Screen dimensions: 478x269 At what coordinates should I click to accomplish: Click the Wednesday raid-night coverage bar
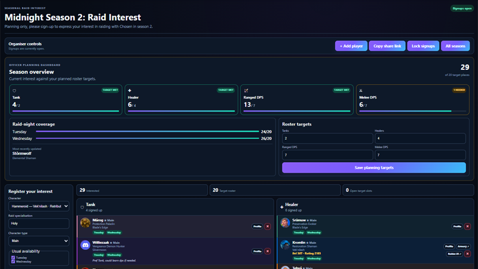147,138
